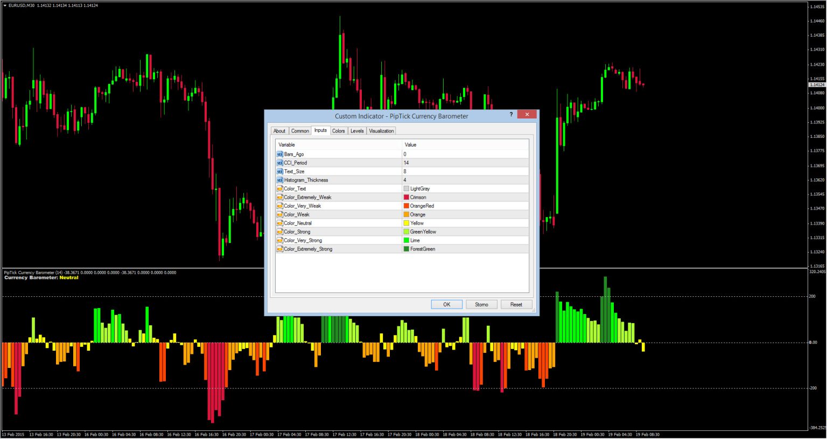The width and height of the screenshot is (827, 439).
Task: Cancel the dialog with Storno
Action: click(x=481, y=304)
